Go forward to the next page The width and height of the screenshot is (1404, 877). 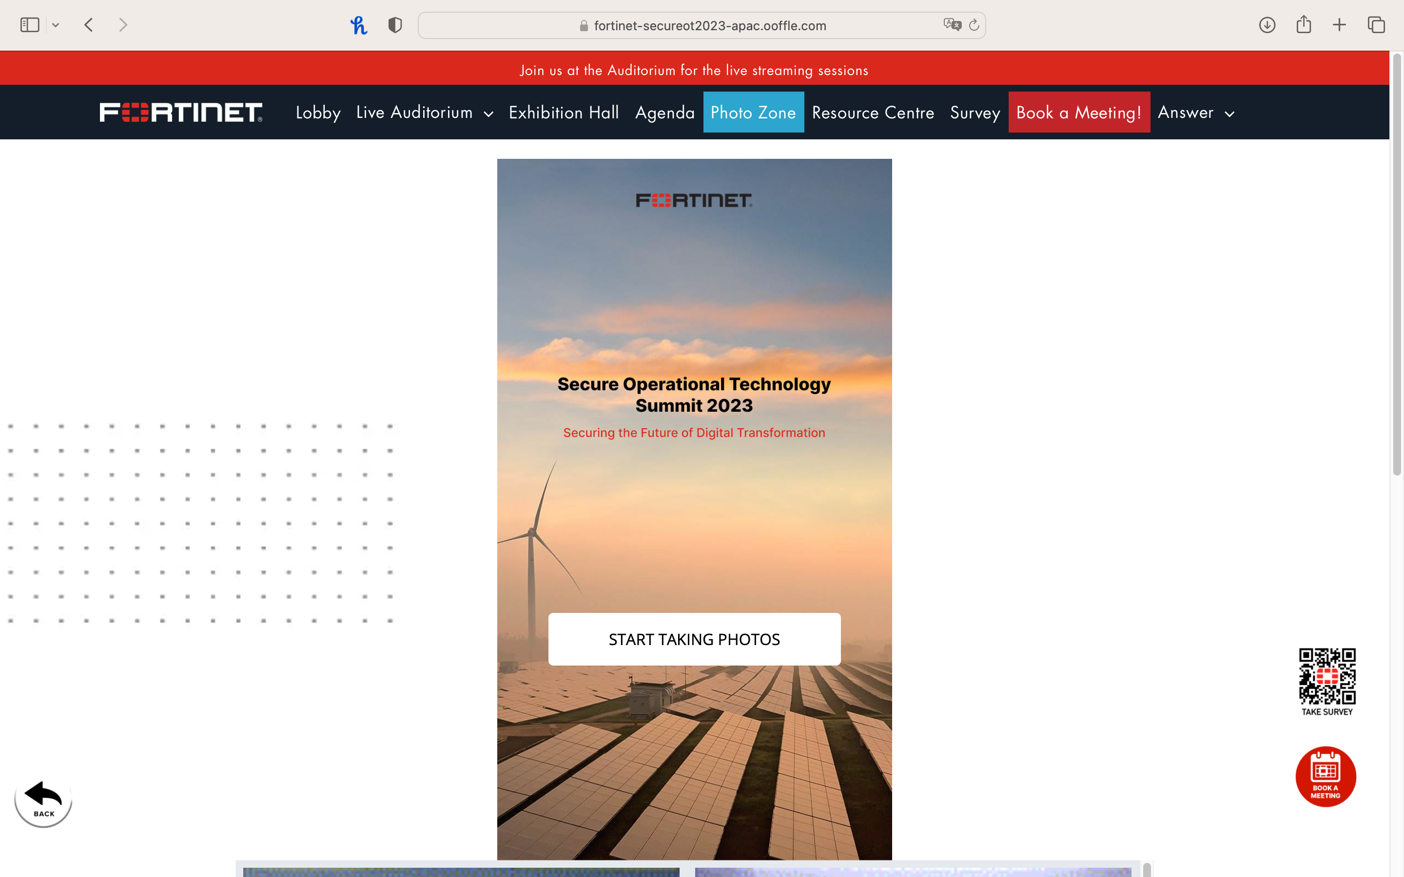click(122, 25)
